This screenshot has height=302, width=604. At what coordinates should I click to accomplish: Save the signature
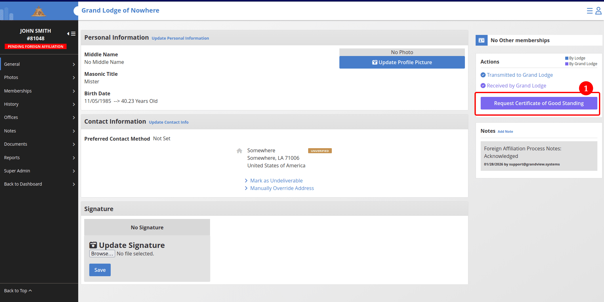pos(100,270)
